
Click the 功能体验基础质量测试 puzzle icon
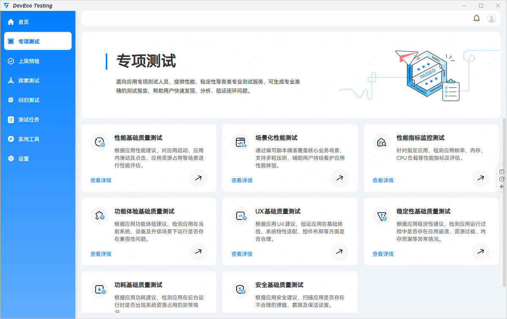[100, 216]
